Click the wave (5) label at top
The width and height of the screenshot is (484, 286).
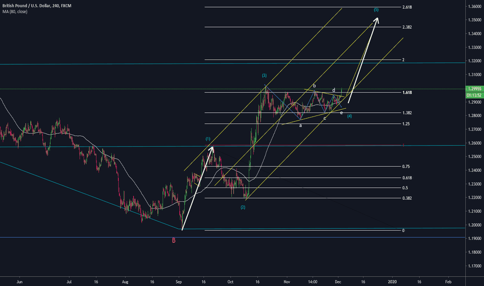coord(375,10)
